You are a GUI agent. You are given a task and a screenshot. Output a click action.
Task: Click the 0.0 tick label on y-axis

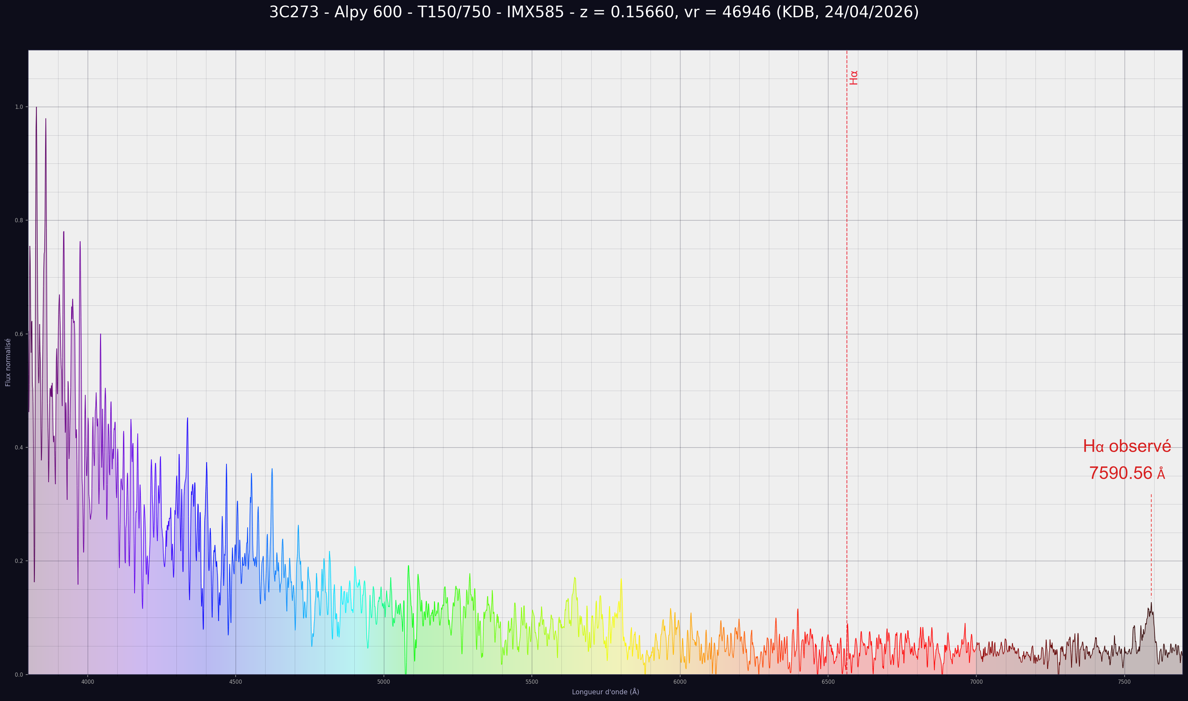pyautogui.click(x=19, y=675)
